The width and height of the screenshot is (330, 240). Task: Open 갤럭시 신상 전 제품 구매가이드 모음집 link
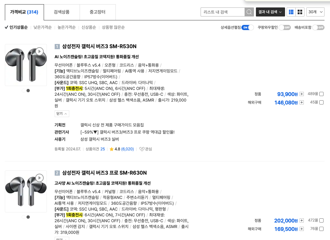coord(112,125)
